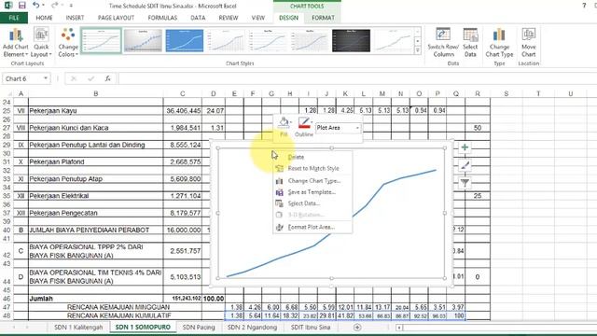This screenshot has width=597, height=336.
Task: Open the Add Chart Element menu
Action: click(16, 43)
